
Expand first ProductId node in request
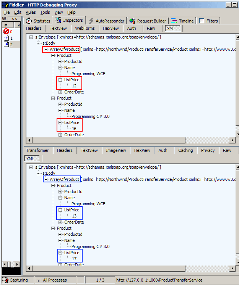(x=60, y=61)
